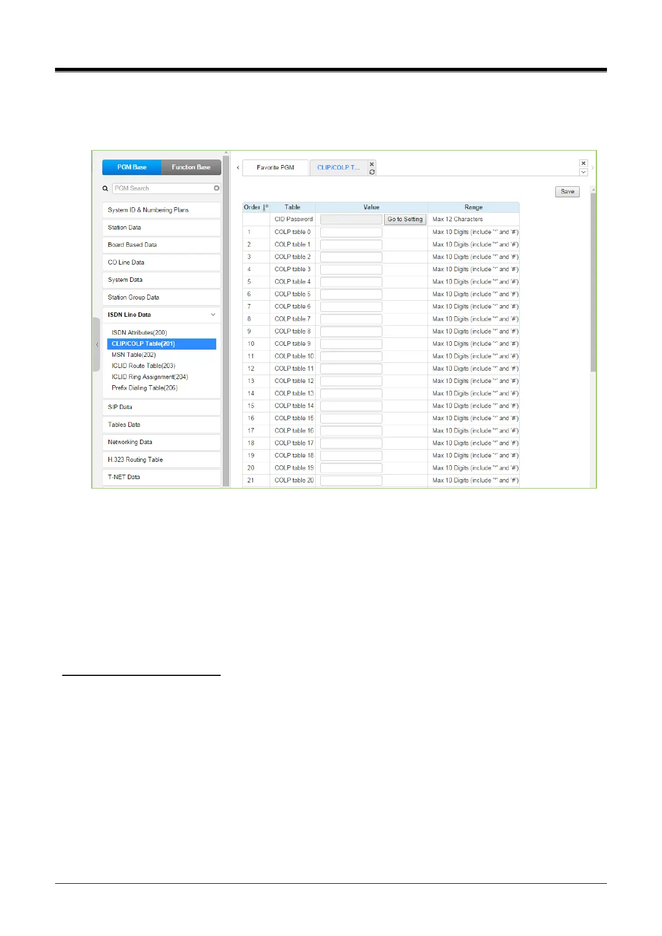Expand the Station Group Data section
This screenshot has width=662, height=936.
pos(162,297)
